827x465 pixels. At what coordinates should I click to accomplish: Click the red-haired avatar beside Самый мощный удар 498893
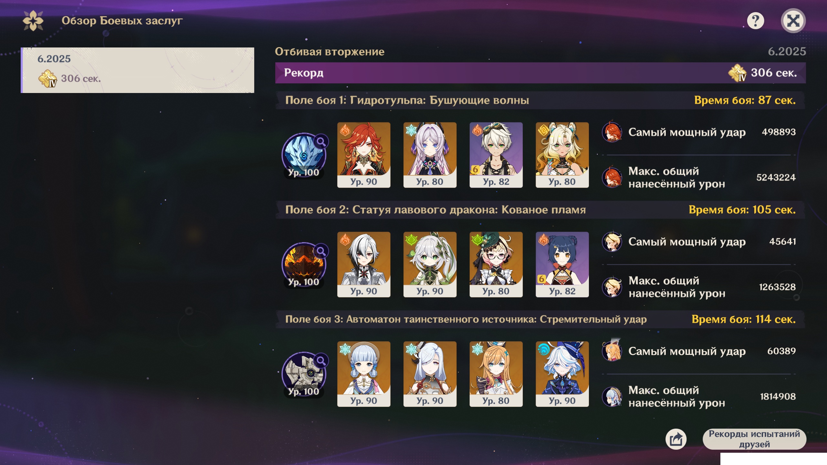point(612,132)
